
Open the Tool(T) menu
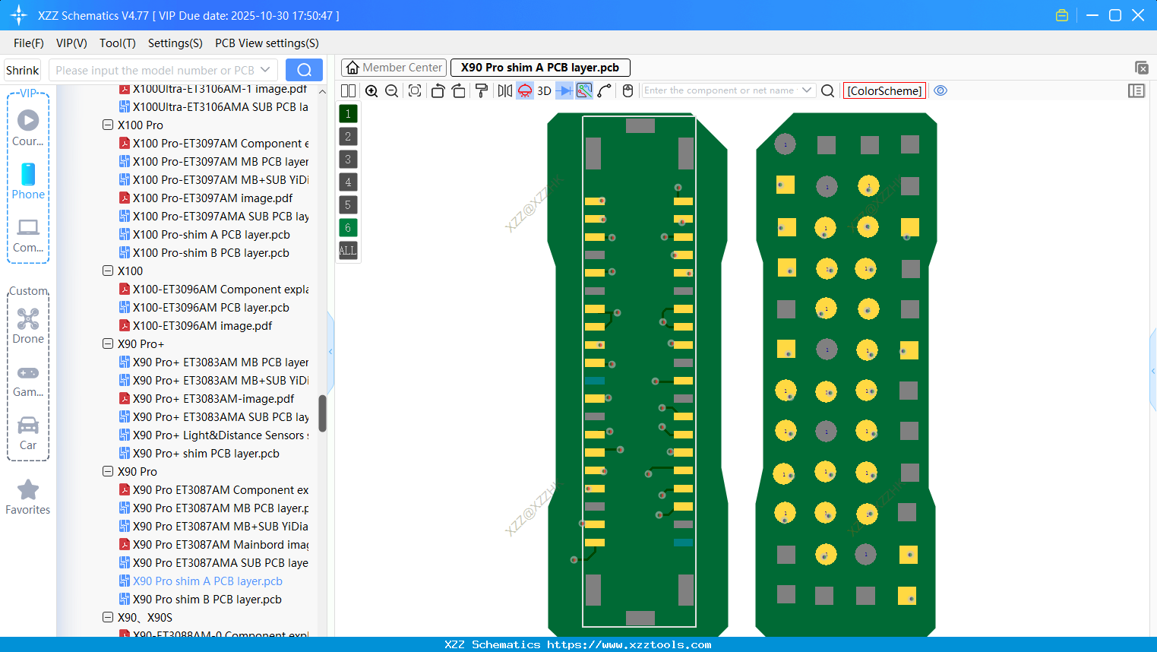118,43
